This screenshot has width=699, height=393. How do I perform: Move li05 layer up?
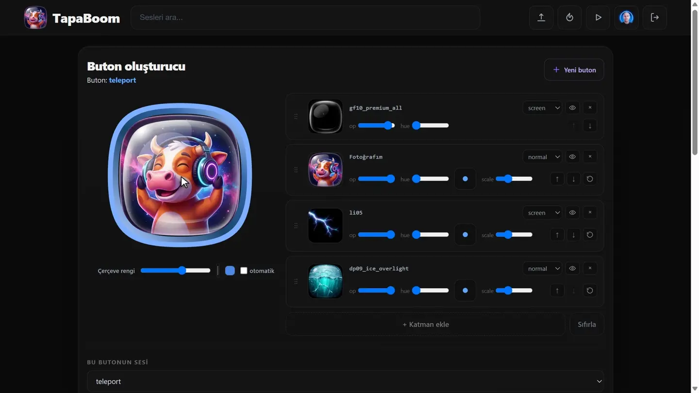tap(557, 235)
